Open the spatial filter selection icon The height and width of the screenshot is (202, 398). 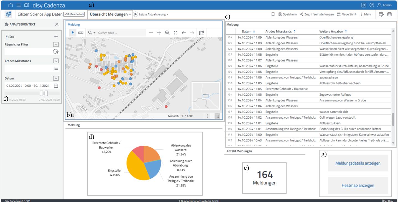(56, 52)
